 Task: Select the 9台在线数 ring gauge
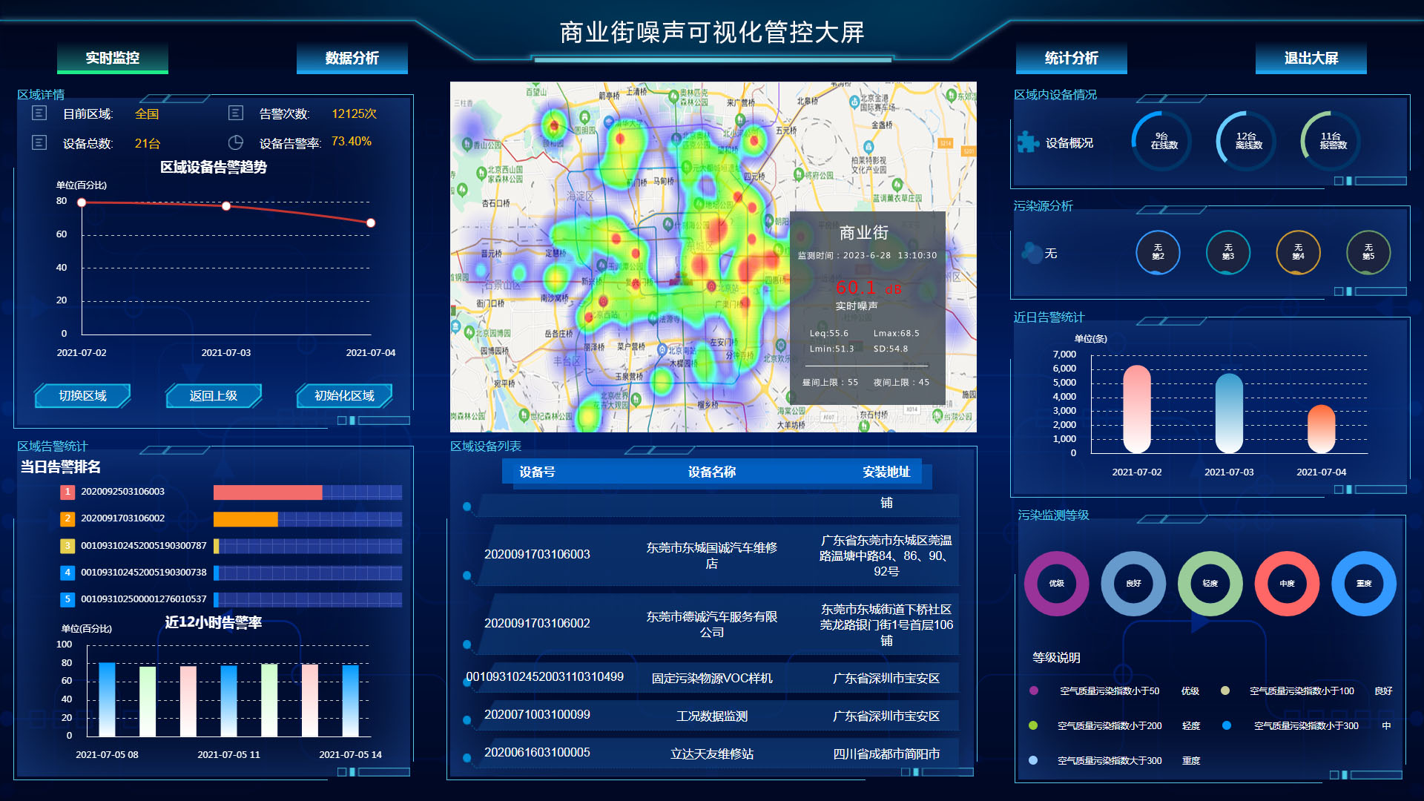click(x=1162, y=141)
